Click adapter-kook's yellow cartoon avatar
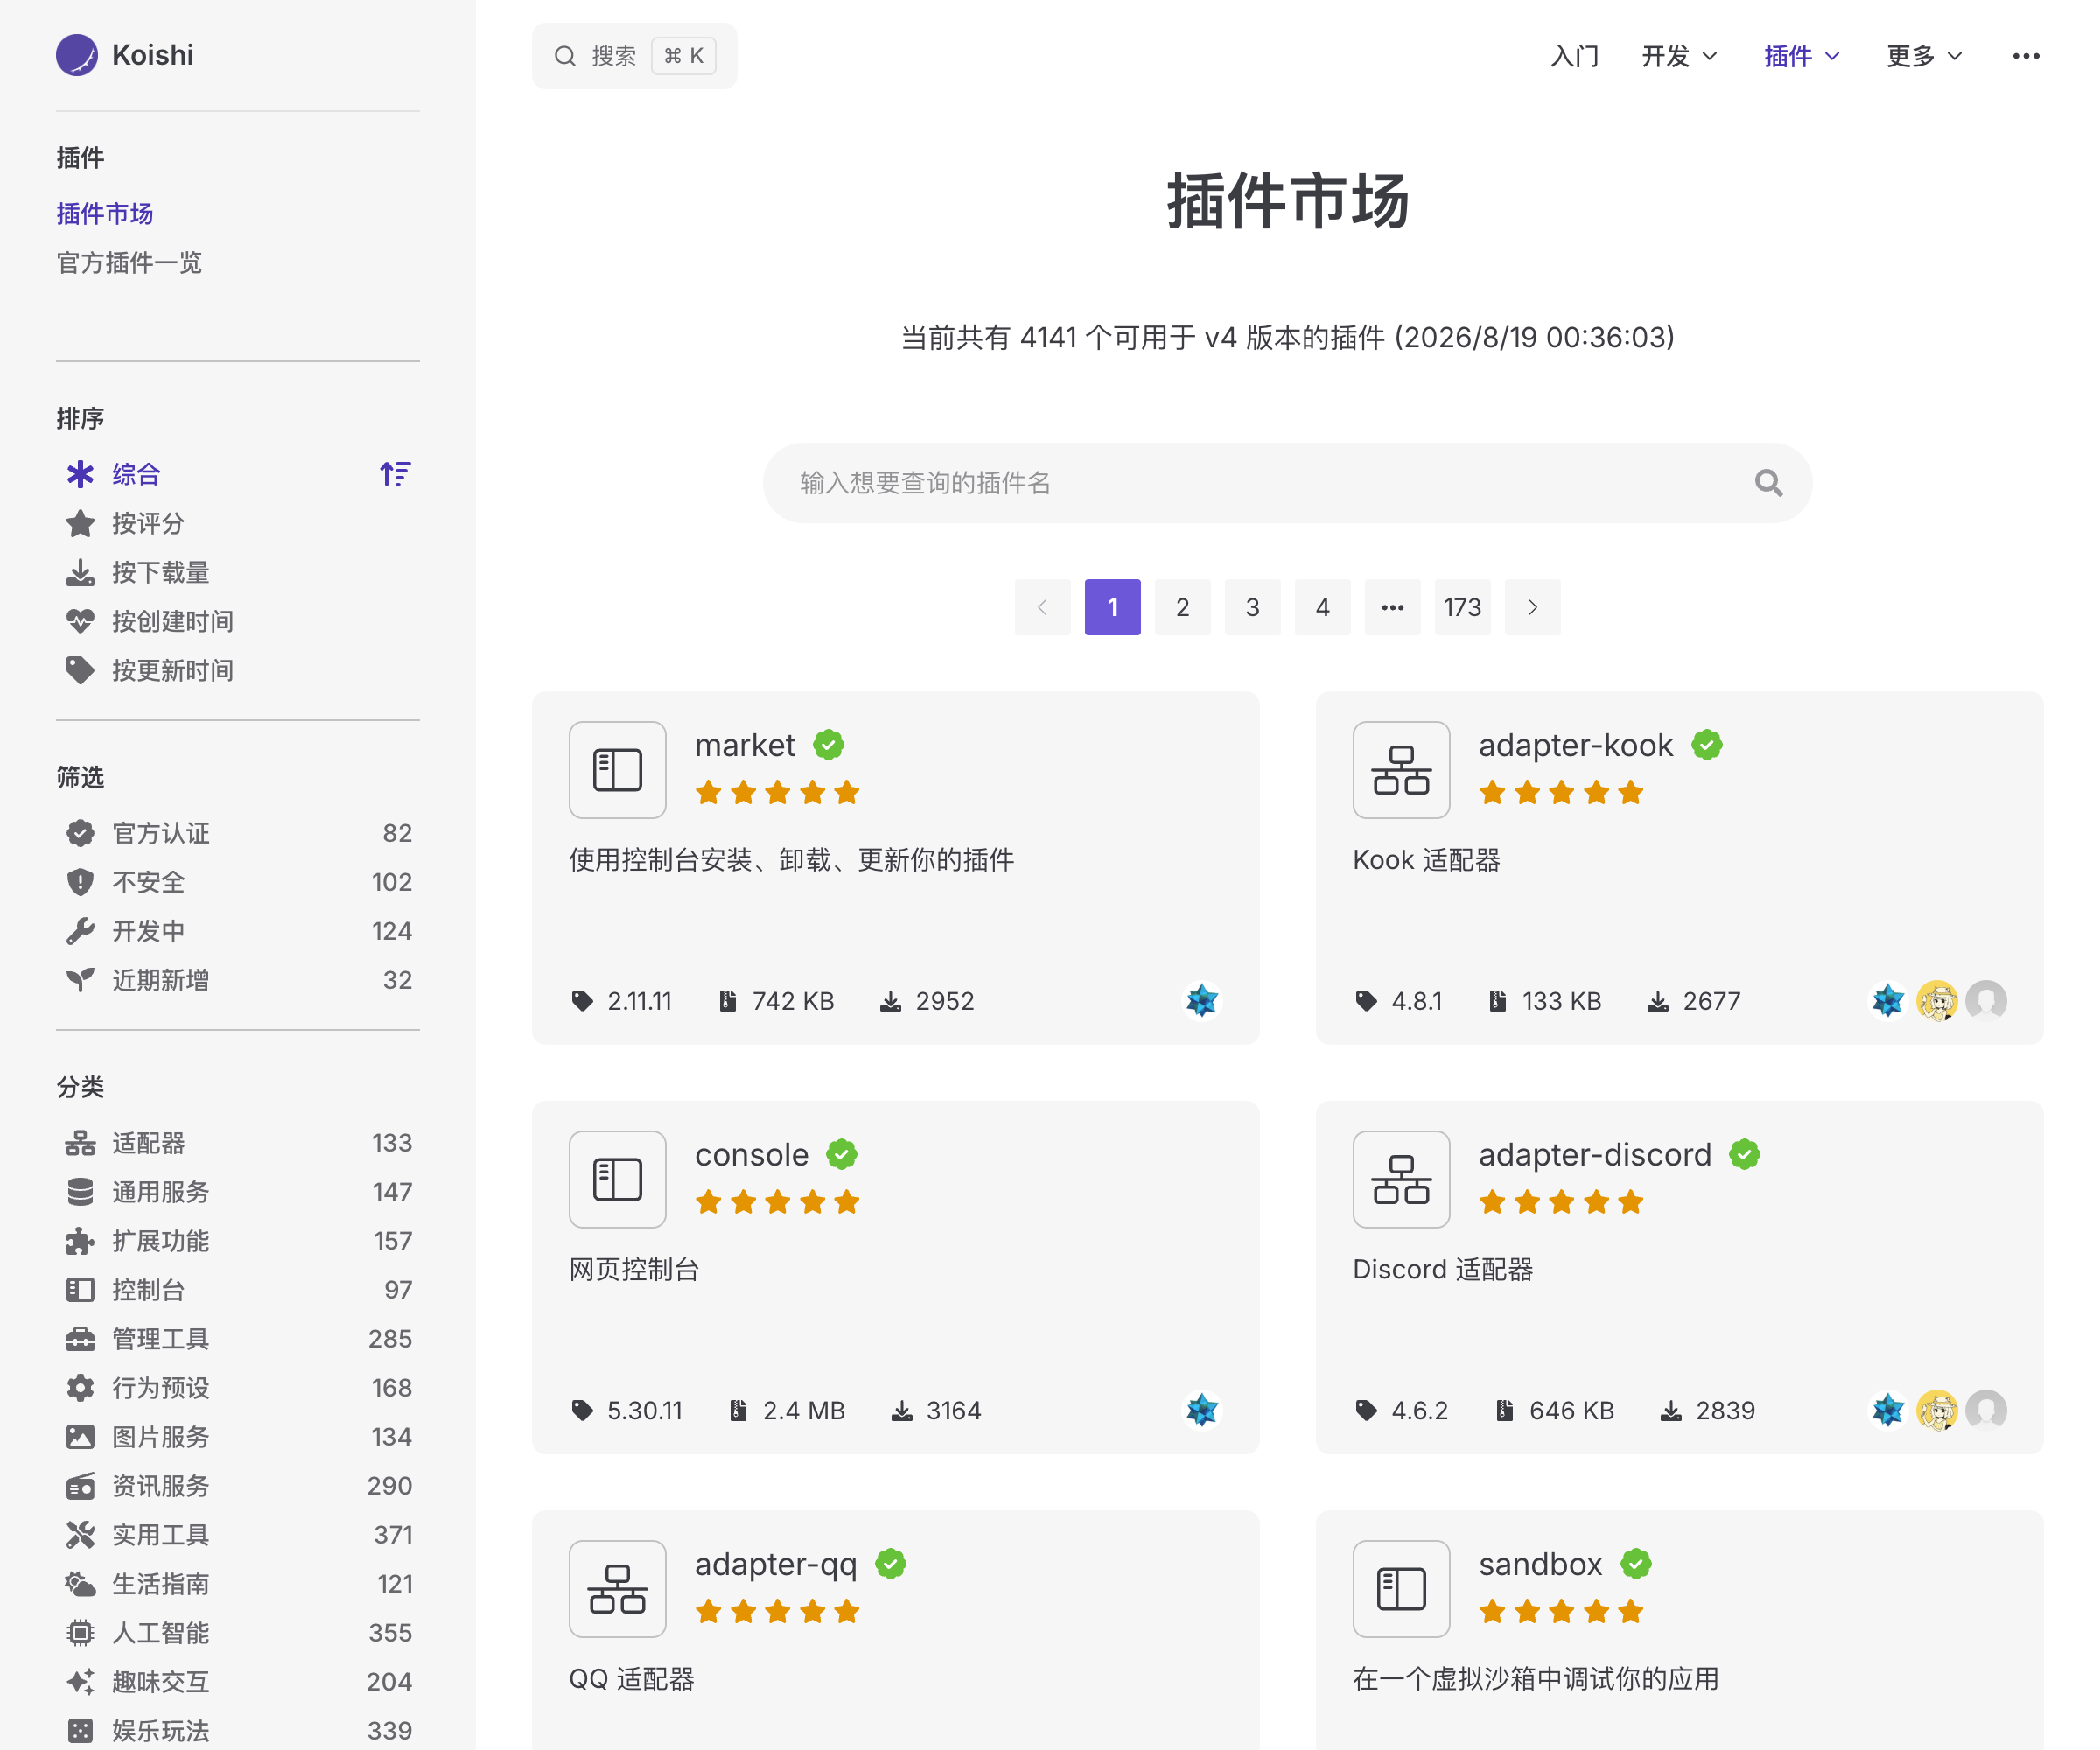The image size is (2100, 1750). coord(1937,1000)
